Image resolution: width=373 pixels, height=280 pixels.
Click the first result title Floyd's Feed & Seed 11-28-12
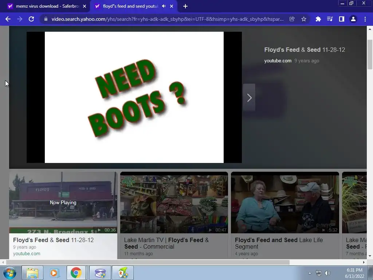pyautogui.click(x=53, y=240)
